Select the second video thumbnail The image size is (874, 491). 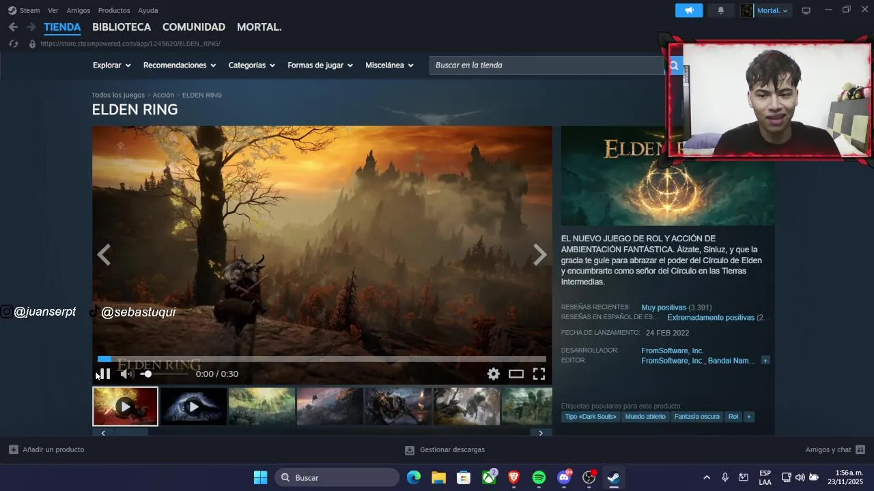(193, 406)
